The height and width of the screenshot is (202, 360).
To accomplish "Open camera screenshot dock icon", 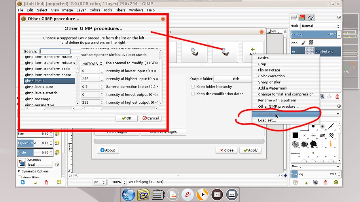I will click(217, 195).
